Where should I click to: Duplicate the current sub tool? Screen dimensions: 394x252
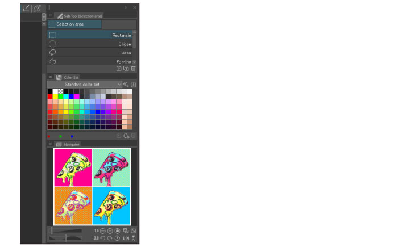pyautogui.click(x=126, y=69)
